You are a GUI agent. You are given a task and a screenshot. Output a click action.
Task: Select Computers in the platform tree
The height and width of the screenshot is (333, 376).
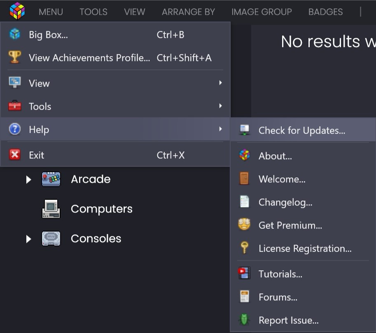pyautogui.click(x=101, y=209)
